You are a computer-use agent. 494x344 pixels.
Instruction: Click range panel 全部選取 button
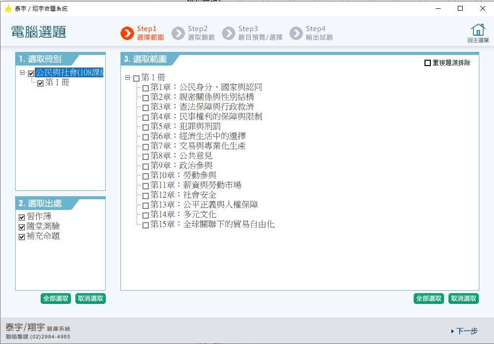429,298
